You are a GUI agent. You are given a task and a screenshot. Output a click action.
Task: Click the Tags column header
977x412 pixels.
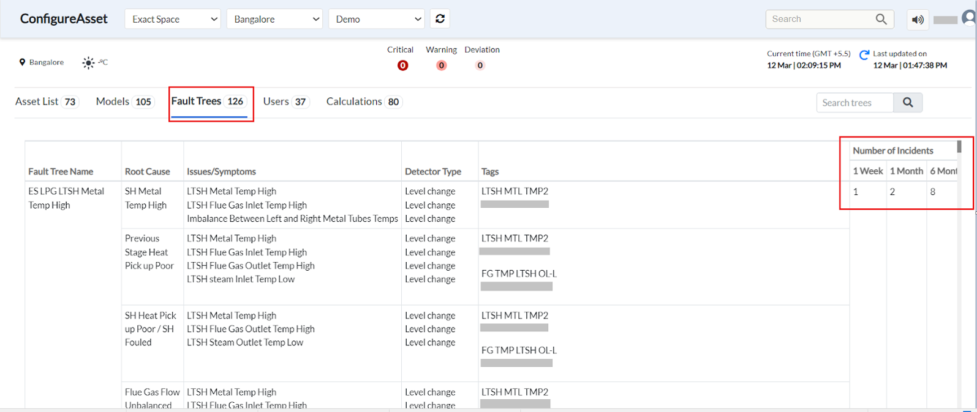point(490,172)
